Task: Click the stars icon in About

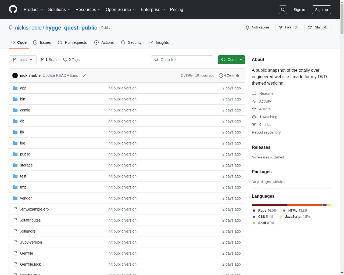Action: 254,109
